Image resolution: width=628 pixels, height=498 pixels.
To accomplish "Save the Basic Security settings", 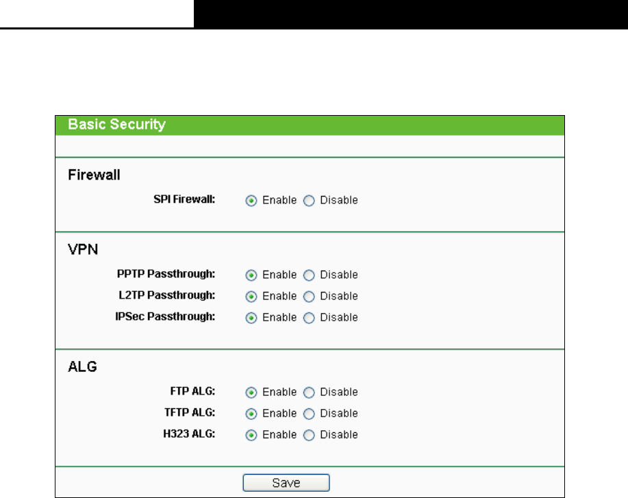I will [x=286, y=483].
